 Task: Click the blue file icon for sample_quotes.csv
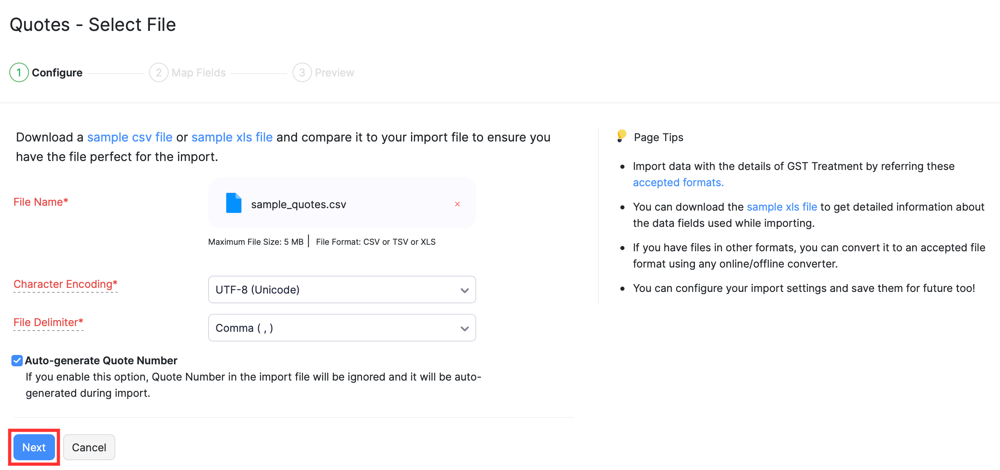tap(233, 203)
